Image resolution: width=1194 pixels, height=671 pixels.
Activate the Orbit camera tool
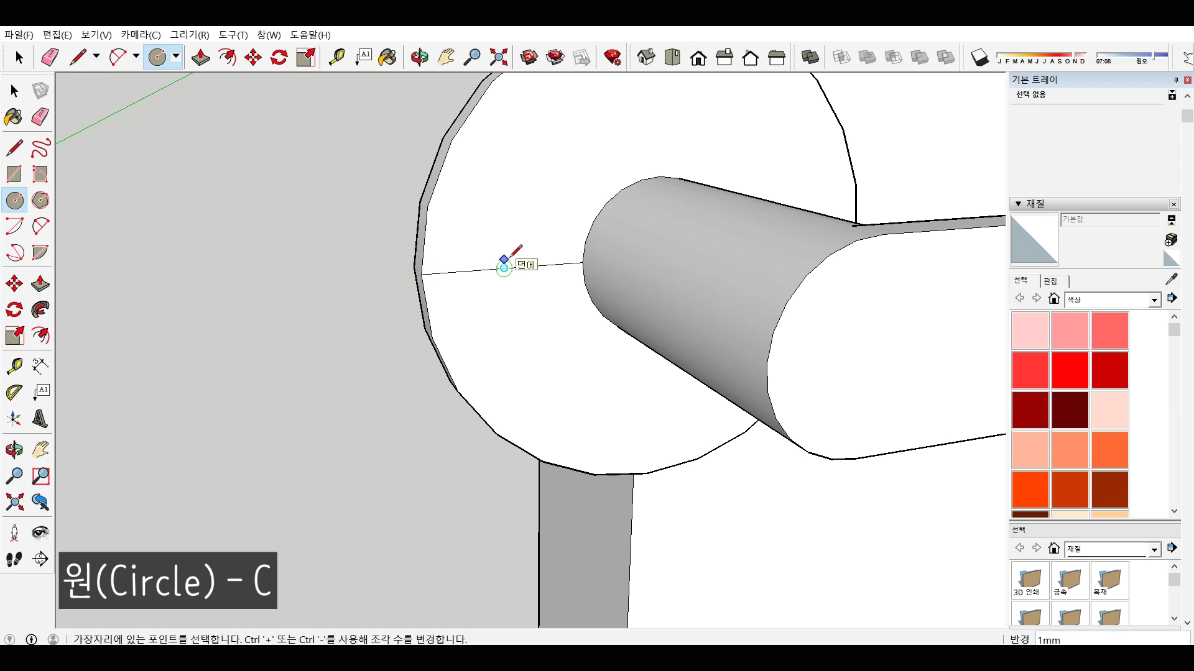pos(419,57)
